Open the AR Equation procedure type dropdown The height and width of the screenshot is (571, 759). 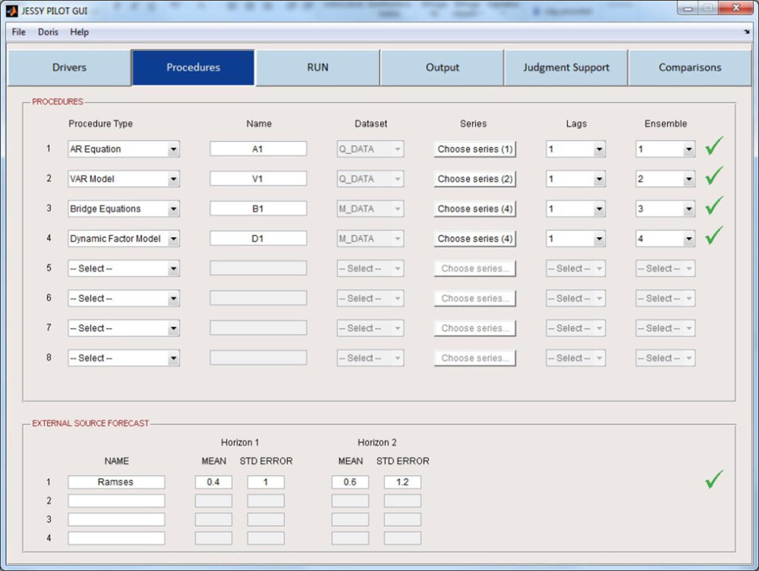point(123,149)
